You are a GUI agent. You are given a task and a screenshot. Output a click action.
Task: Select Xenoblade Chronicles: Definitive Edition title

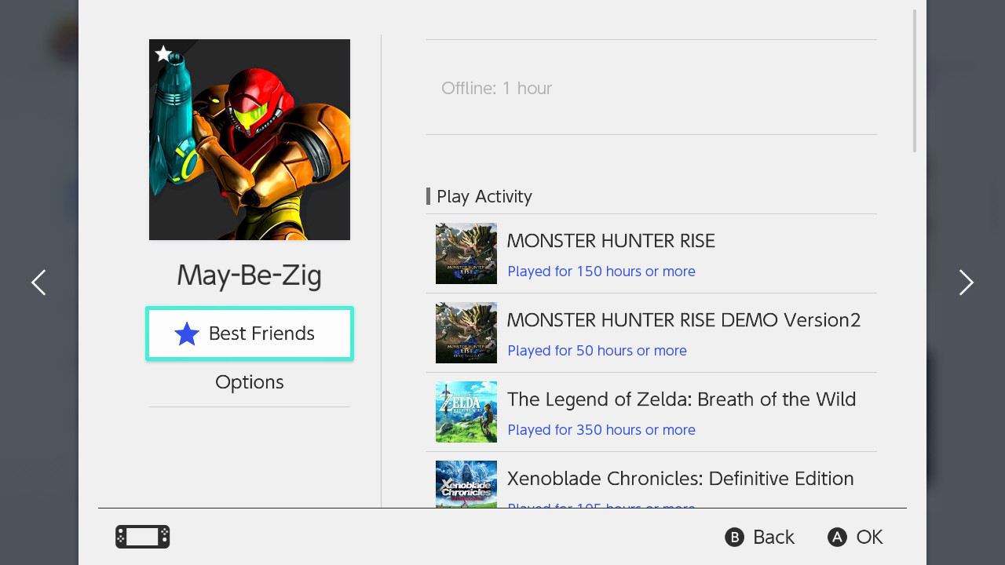tap(681, 479)
